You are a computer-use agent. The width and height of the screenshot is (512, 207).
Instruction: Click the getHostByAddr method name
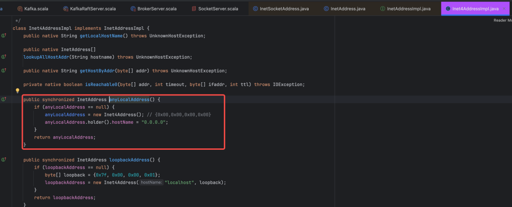click(x=97, y=70)
